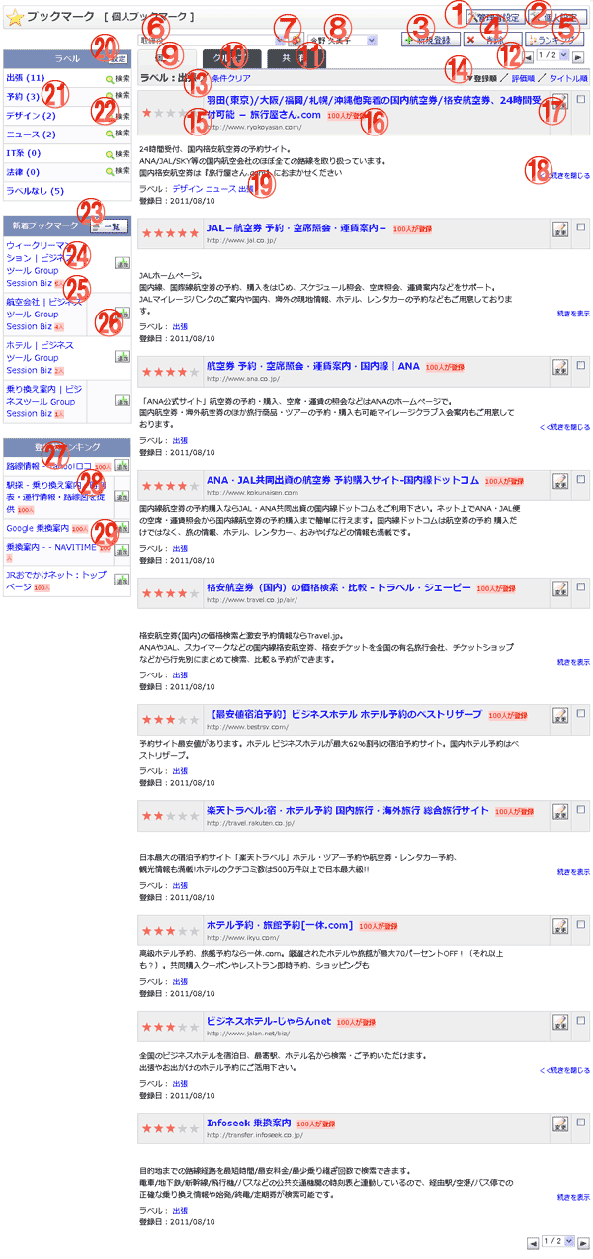Click the 設定 button in the ラベル panel

click(x=118, y=58)
